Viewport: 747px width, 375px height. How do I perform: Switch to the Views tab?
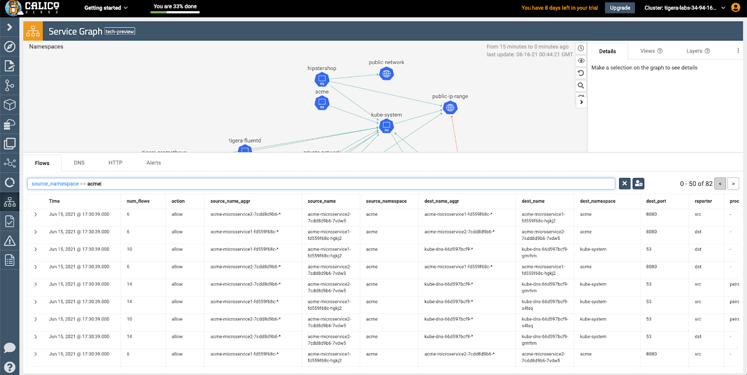click(648, 51)
